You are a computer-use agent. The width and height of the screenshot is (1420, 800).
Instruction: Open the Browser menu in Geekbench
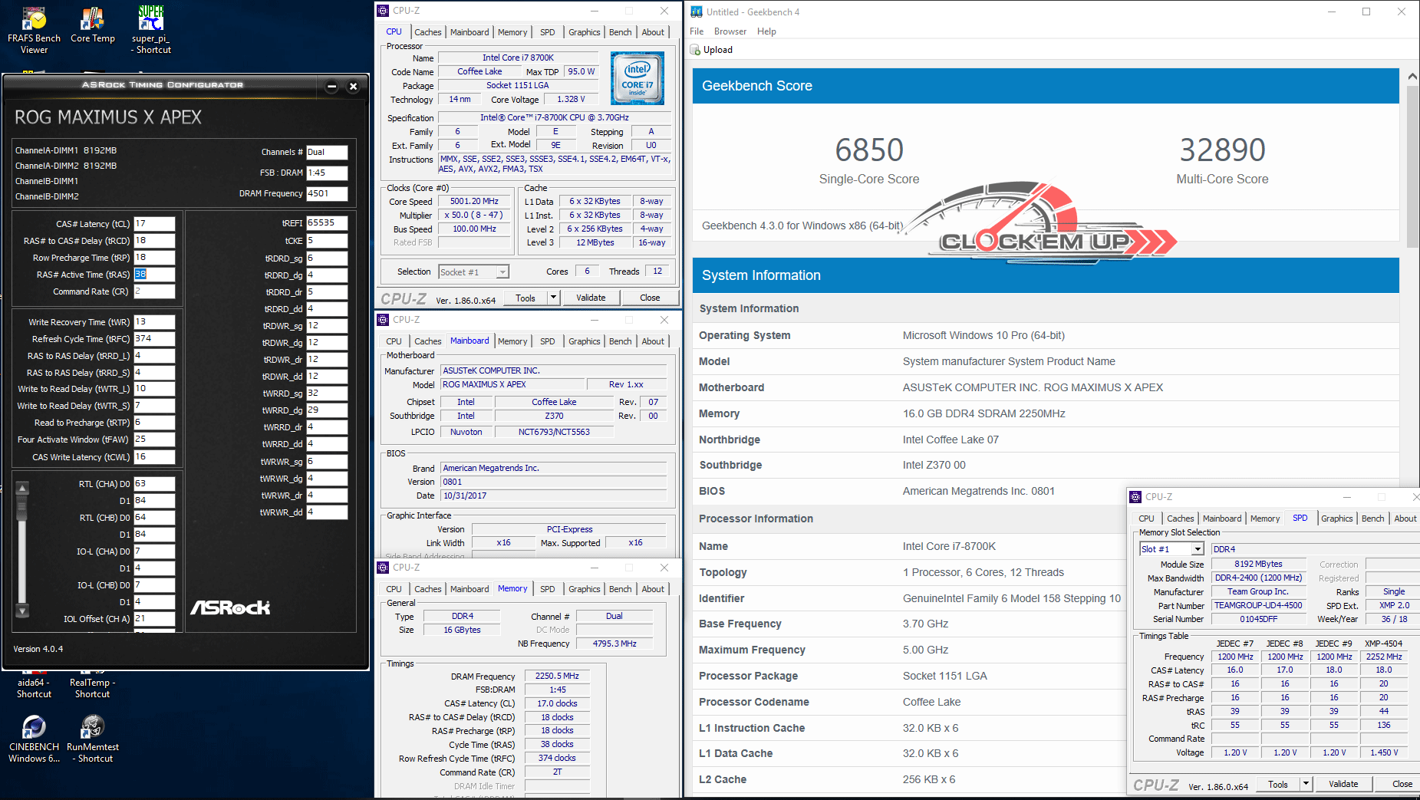click(730, 31)
